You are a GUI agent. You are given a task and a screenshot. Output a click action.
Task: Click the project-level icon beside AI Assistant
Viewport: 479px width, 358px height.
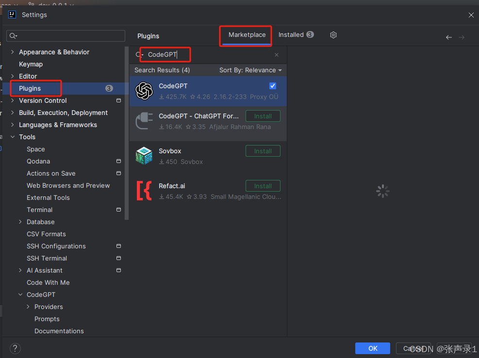click(118, 270)
